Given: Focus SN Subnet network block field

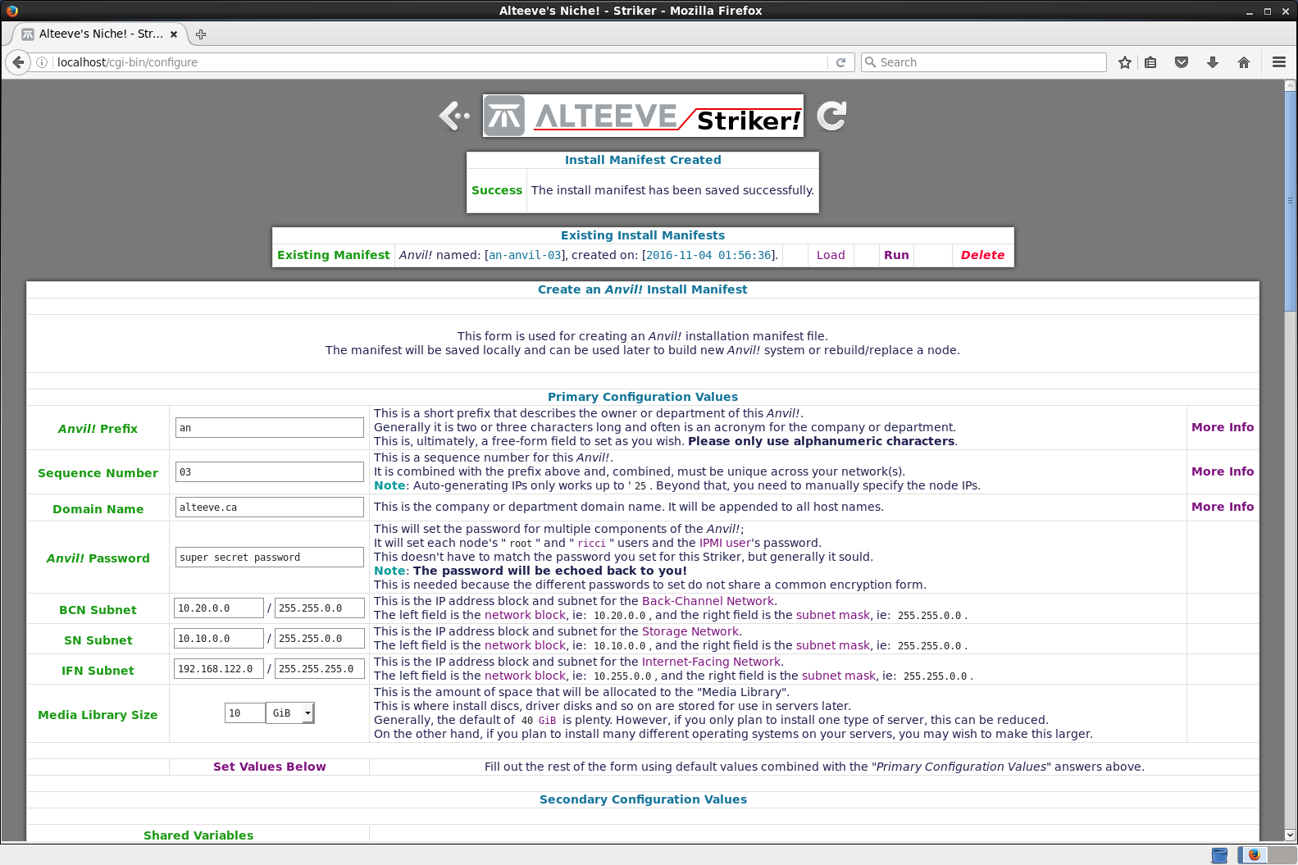Looking at the screenshot, I should tap(219, 639).
